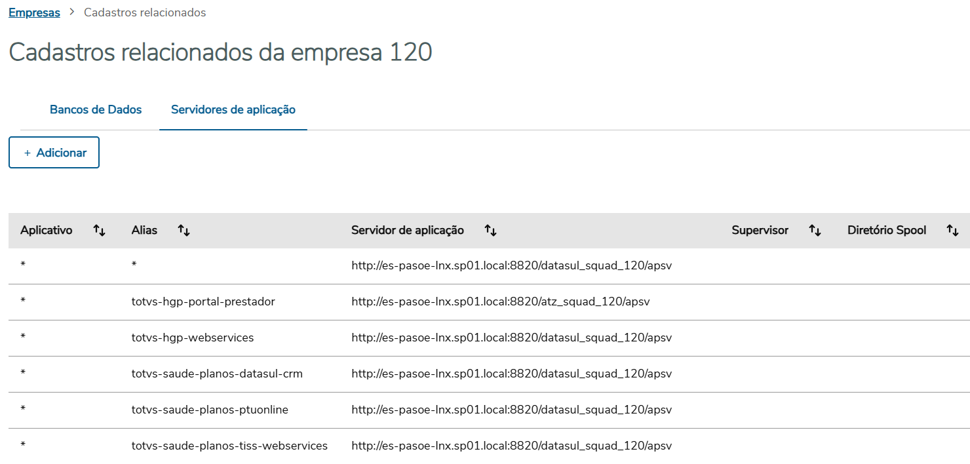Image resolution: width=970 pixels, height=464 pixels.
Task: Open the totvs-saude-planos-datasul-crm entry
Action: pos(217,374)
